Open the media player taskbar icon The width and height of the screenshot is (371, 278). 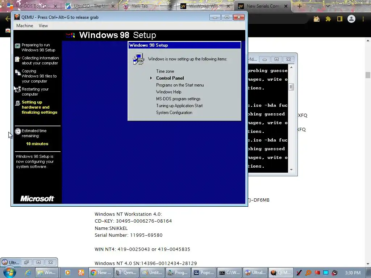pyautogui.click(x=67, y=273)
